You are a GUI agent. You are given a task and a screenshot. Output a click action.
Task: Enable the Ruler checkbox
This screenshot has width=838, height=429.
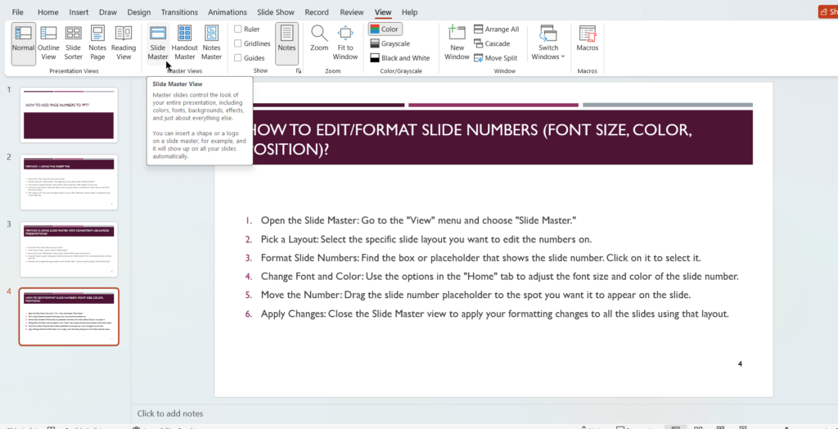(x=238, y=29)
